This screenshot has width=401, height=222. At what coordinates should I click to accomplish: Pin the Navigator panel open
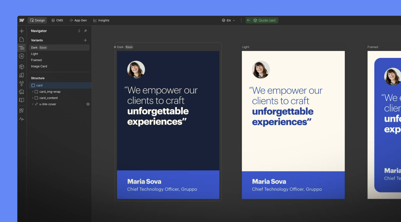coord(85,31)
